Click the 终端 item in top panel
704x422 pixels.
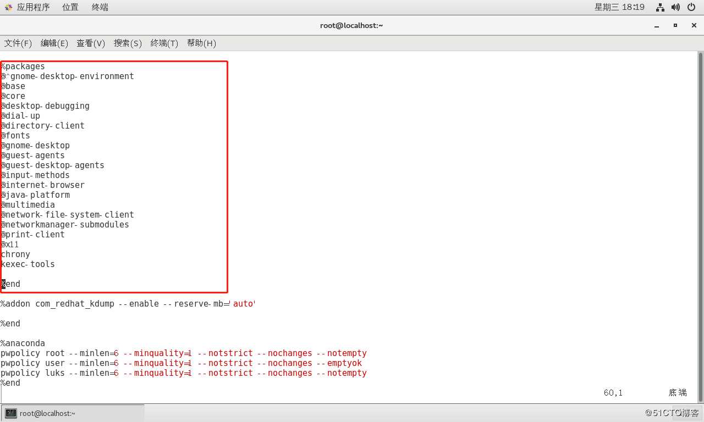pos(100,7)
